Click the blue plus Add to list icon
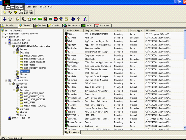 coord(5,19)
